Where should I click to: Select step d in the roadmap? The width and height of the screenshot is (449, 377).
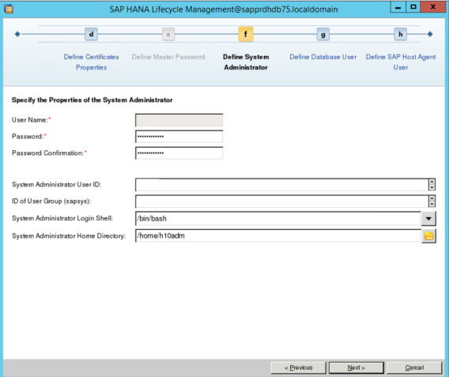91,34
